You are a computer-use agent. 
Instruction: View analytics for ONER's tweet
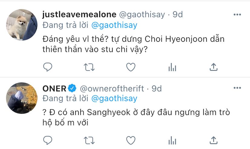[172, 141]
